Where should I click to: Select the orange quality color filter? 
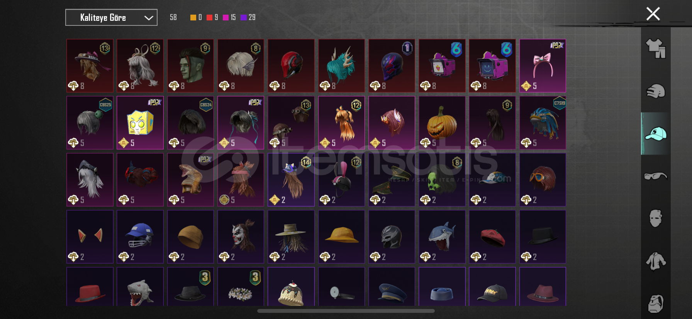click(x=193, y=17)
